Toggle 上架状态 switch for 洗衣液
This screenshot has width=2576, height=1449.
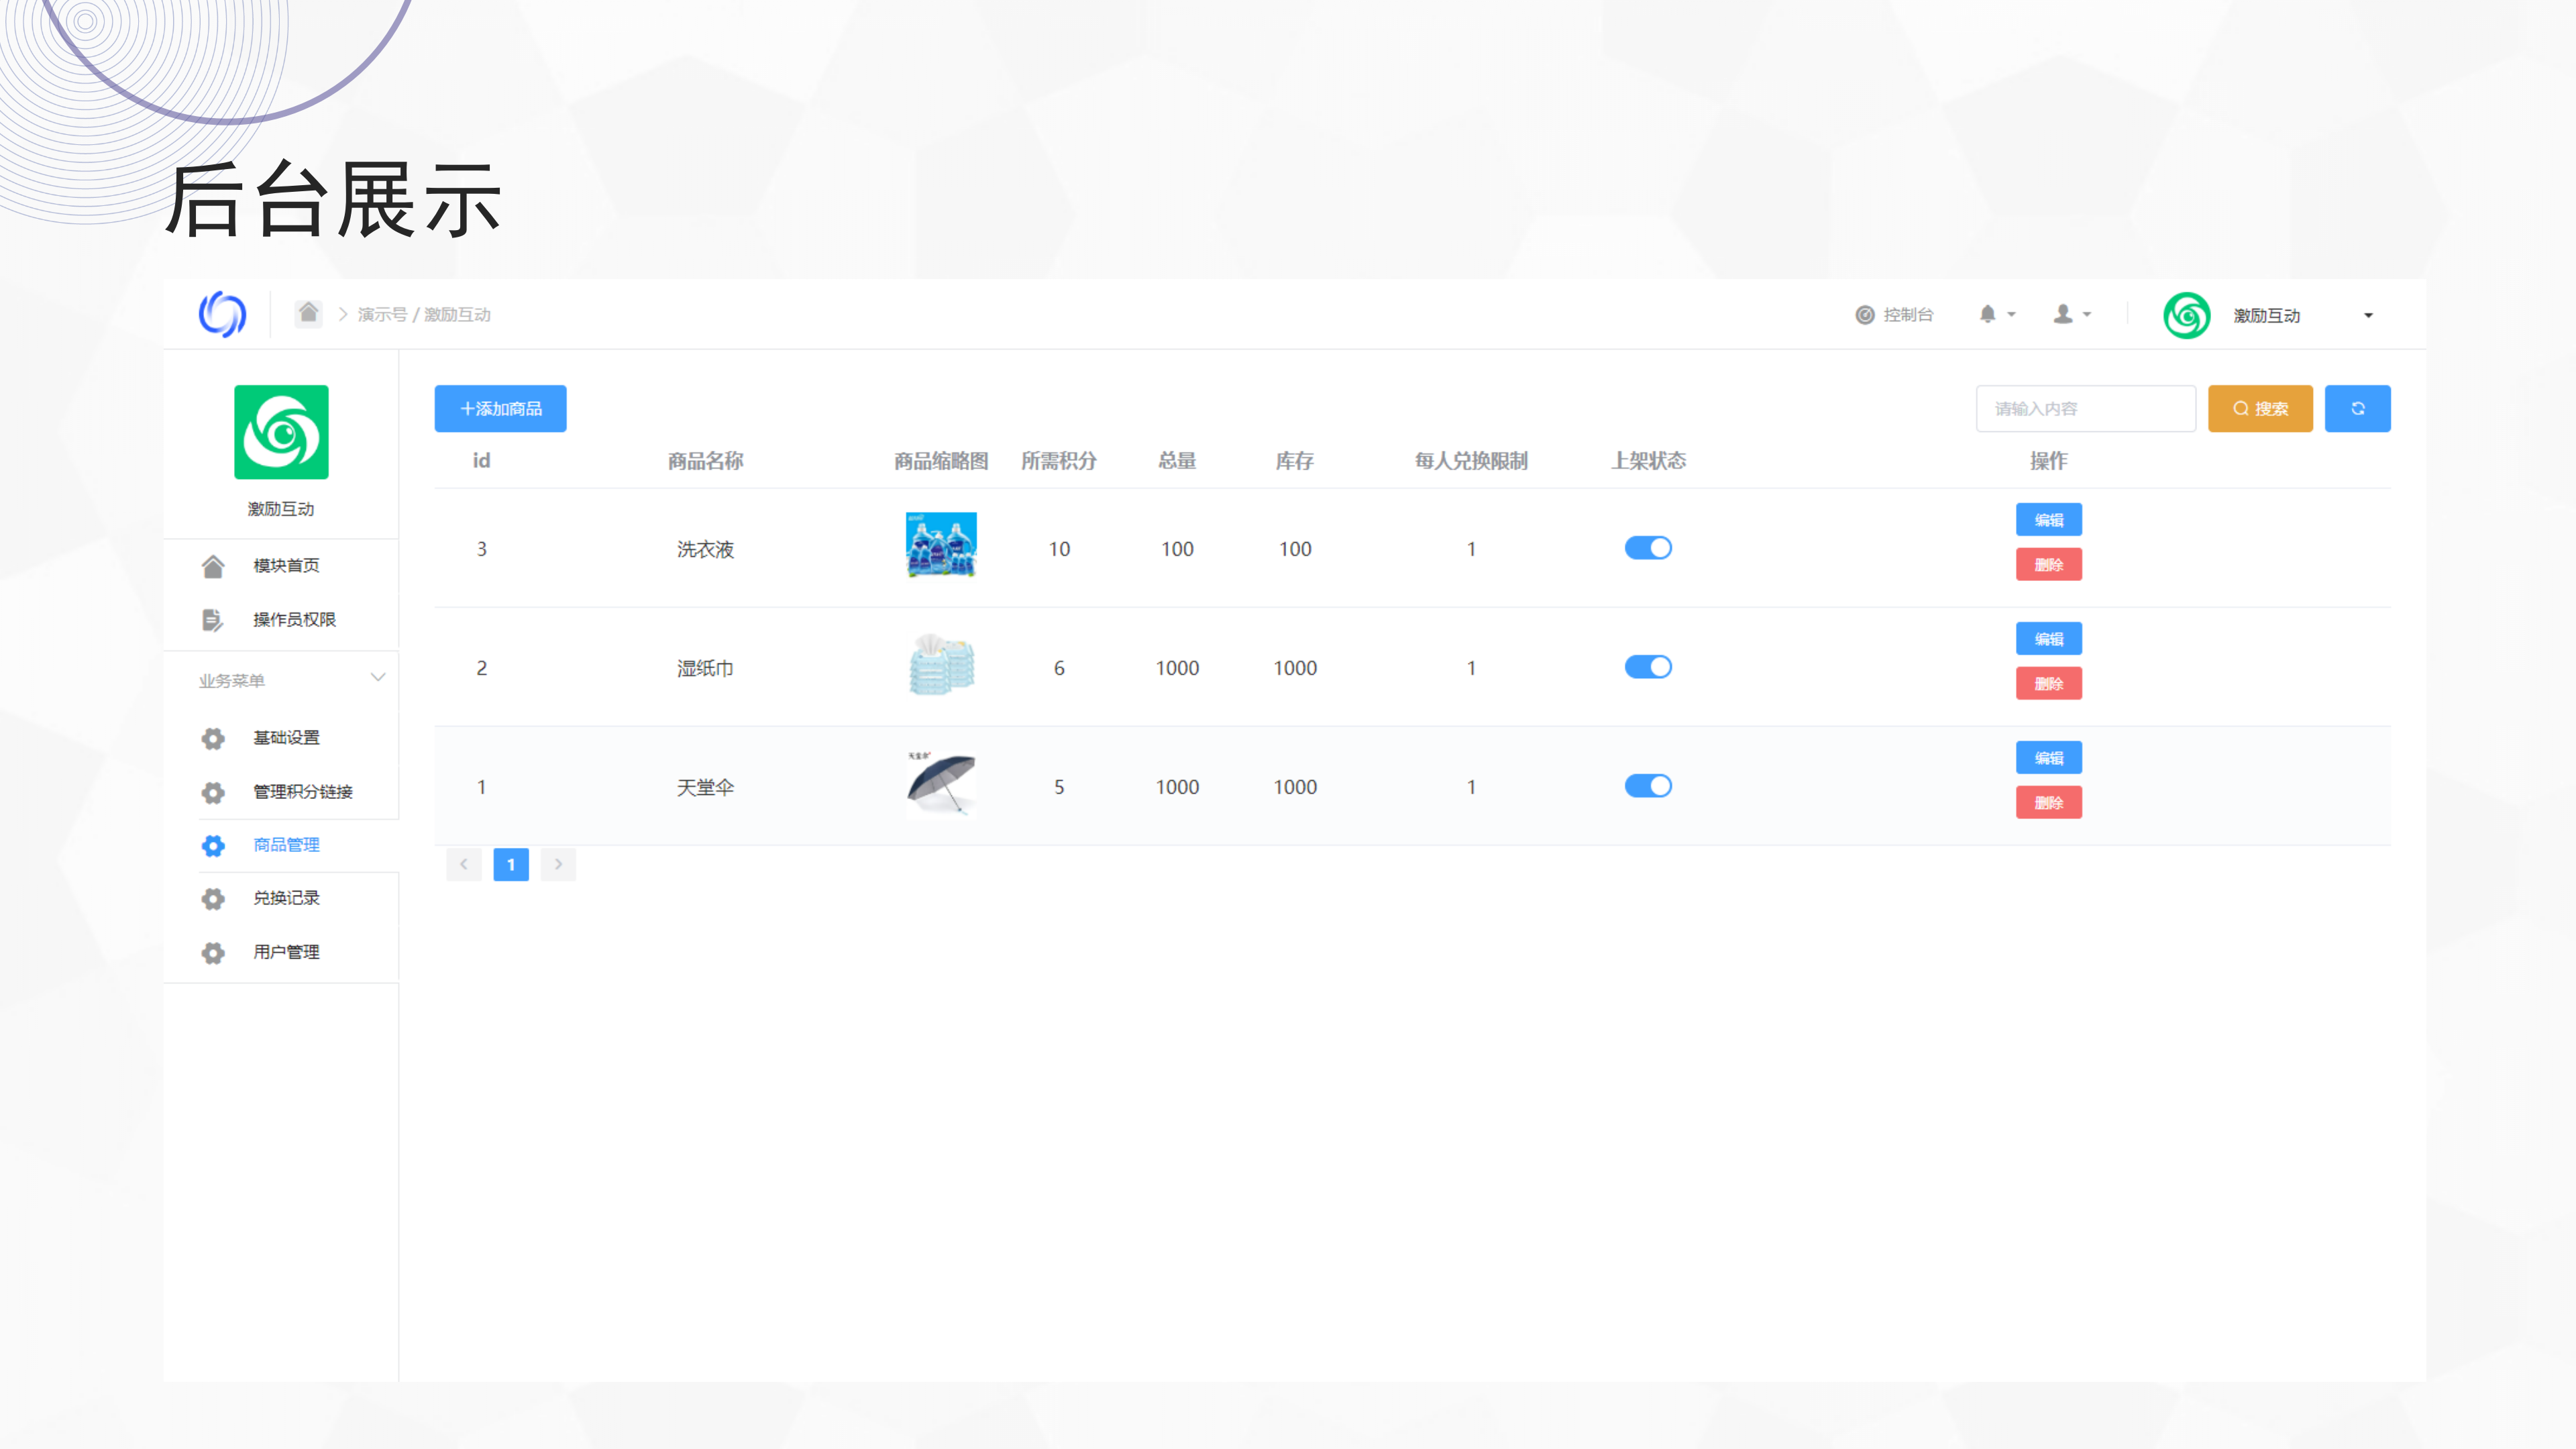[1648, 548]
